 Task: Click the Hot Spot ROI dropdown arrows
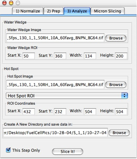125,96
